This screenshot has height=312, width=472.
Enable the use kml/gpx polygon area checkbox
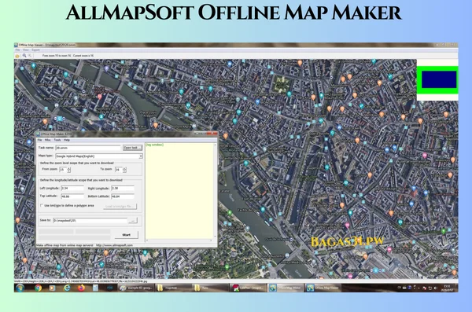tap(42, 205)
